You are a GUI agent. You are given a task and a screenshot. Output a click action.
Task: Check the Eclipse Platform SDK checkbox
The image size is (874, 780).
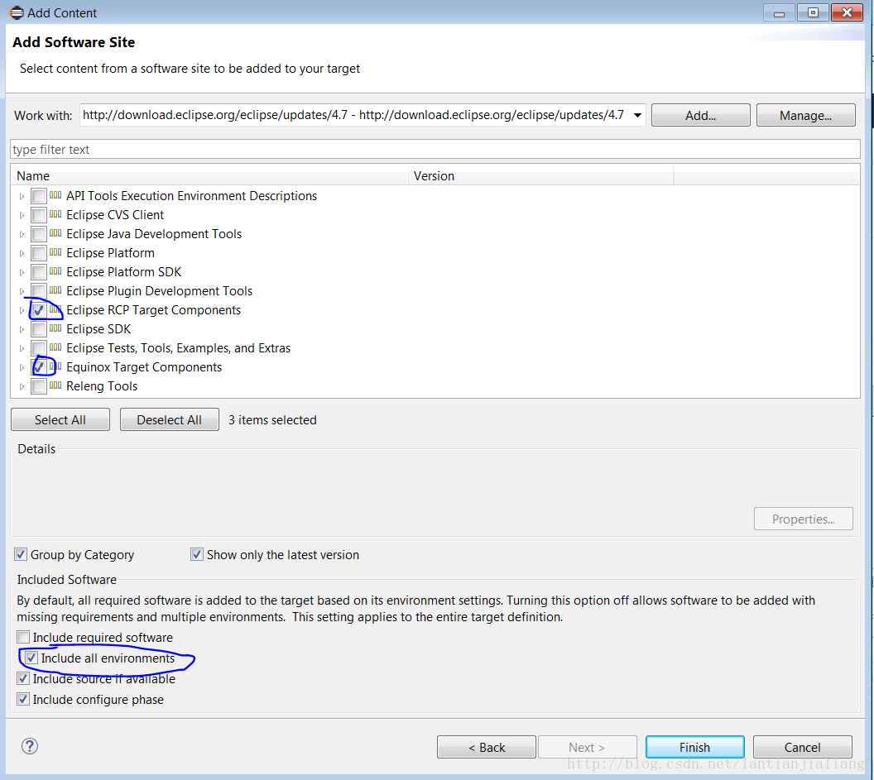(x=38, y=272)
